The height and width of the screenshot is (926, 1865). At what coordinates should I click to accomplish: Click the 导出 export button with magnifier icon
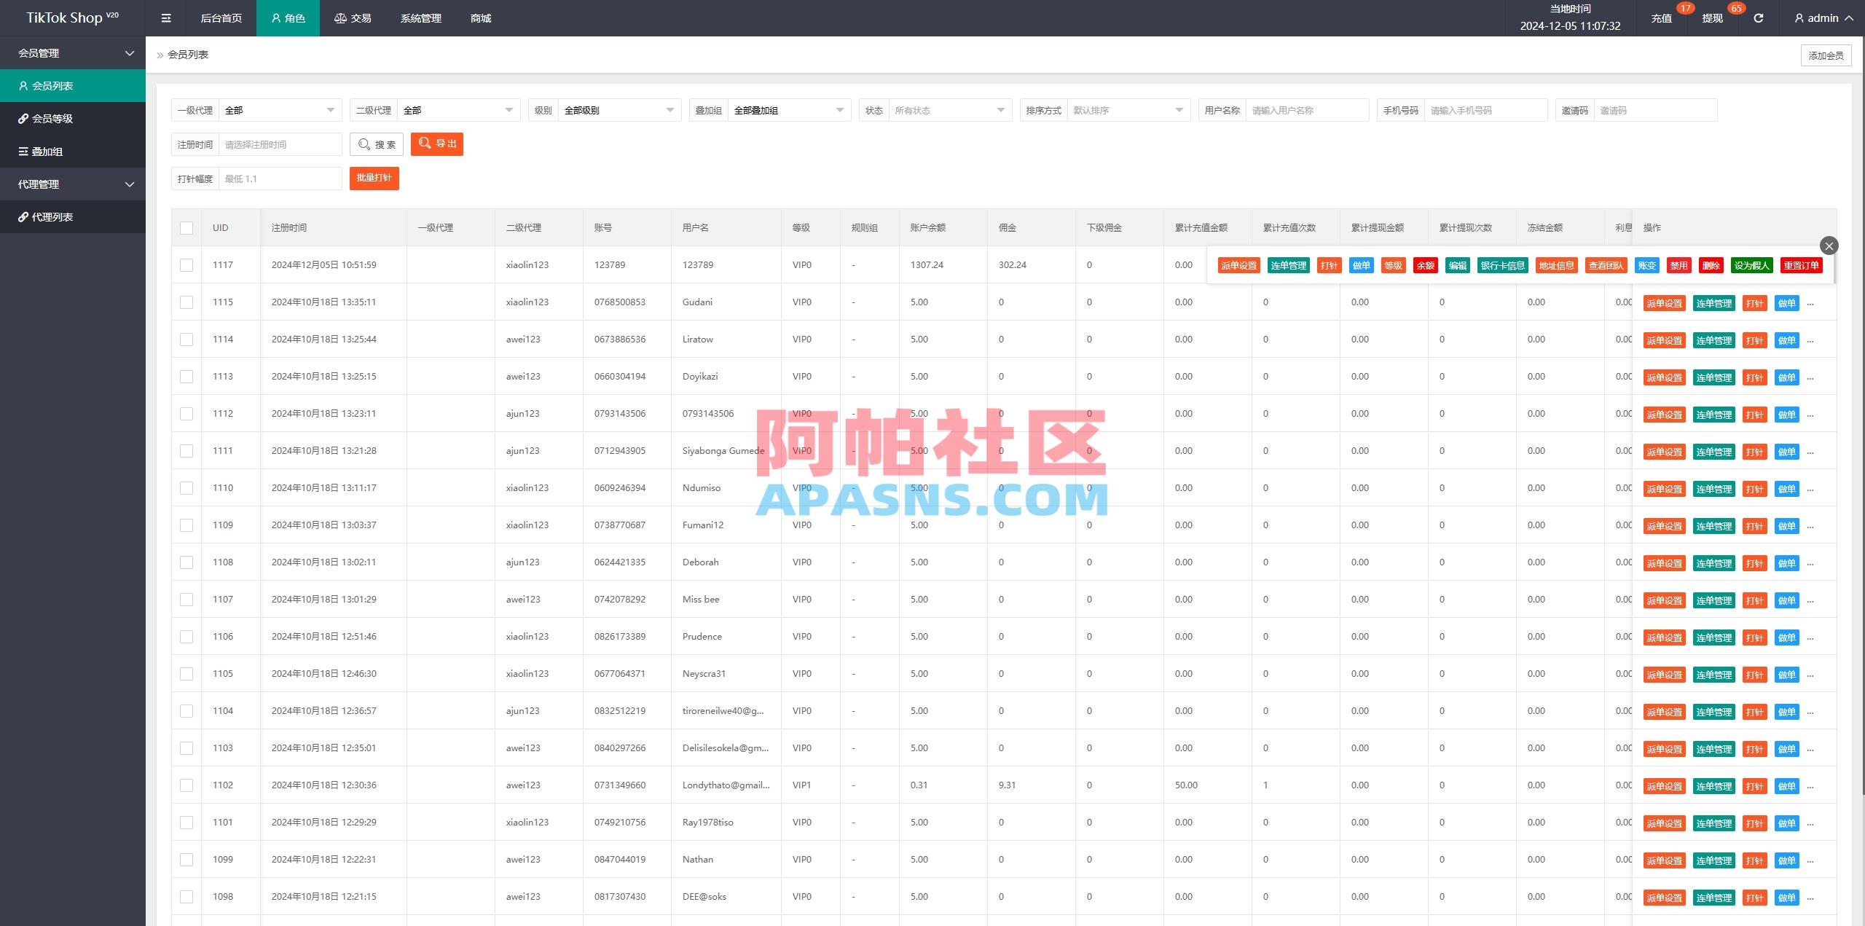(436, 144)
